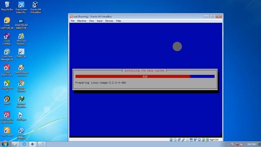Image resolution: width=261 pixels, height=147 pixels.
Task: Select the PotPlayer desktop icon
Action: tap(21, 116)
